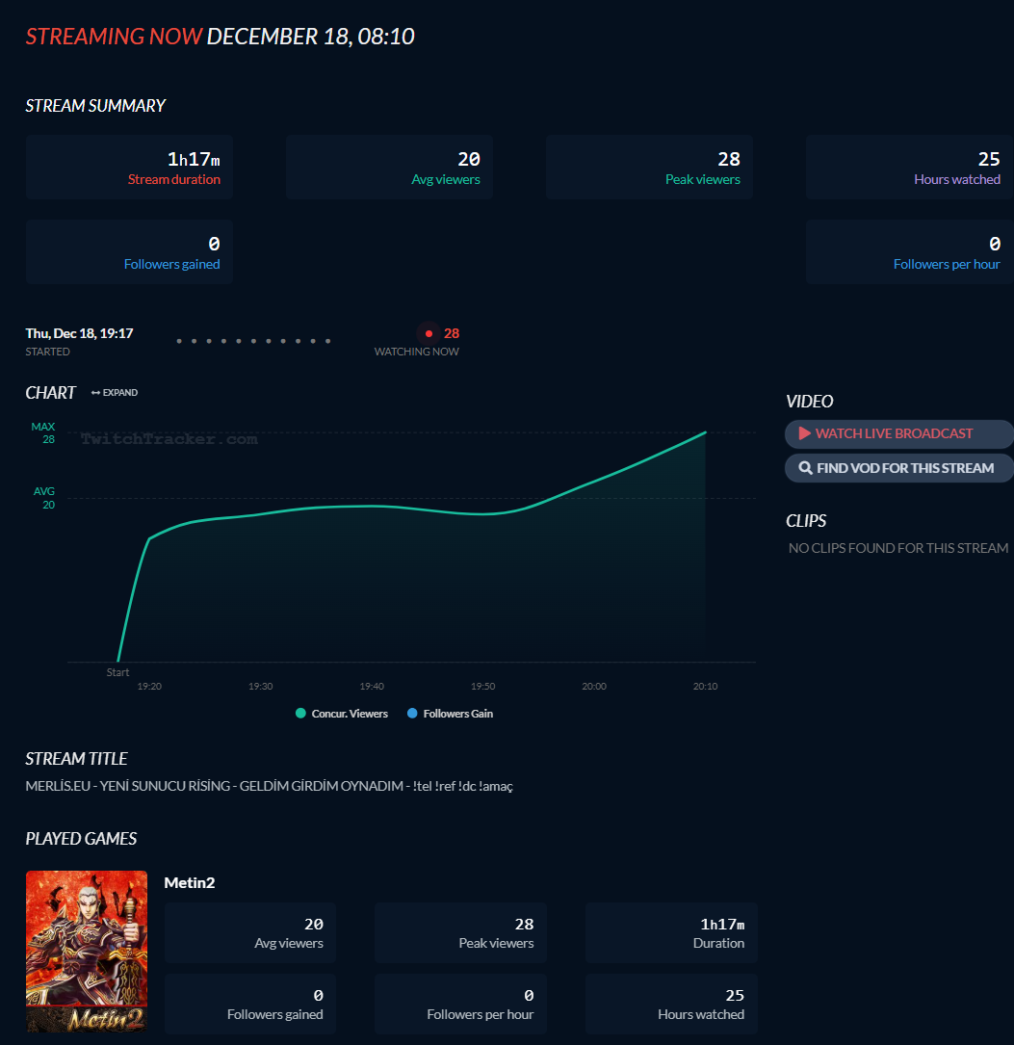Select the Peak viewers summary card
1014x1045 pixels.
pos(650,168)
